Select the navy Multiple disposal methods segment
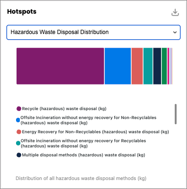 point(157,66)
